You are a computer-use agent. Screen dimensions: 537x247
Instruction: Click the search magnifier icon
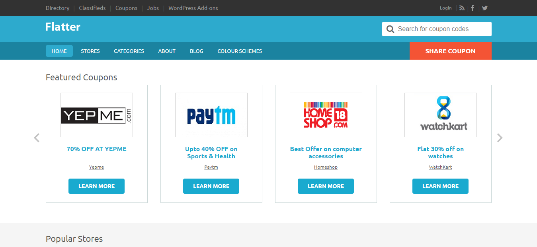point(391,29)
